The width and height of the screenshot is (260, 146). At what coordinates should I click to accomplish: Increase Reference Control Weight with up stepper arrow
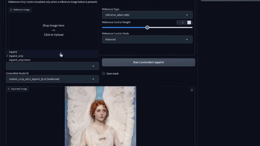(189, 22)
